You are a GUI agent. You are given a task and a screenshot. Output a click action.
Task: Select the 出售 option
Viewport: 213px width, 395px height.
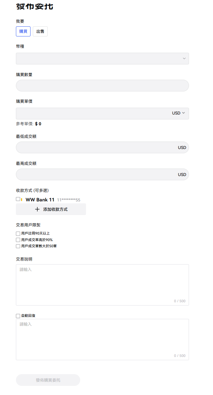[40, 32]
